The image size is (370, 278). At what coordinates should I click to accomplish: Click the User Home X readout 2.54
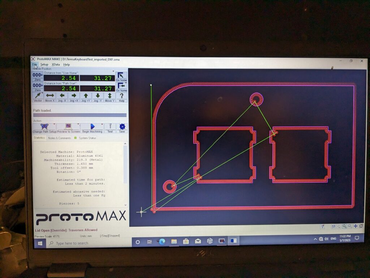click(61, 78)
